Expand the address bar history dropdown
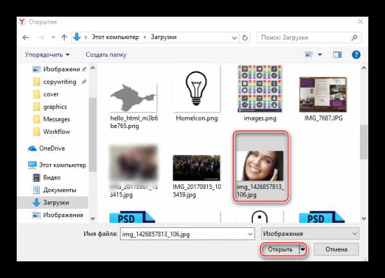Viewport: 385px width, 278px height. coord(234,38)
